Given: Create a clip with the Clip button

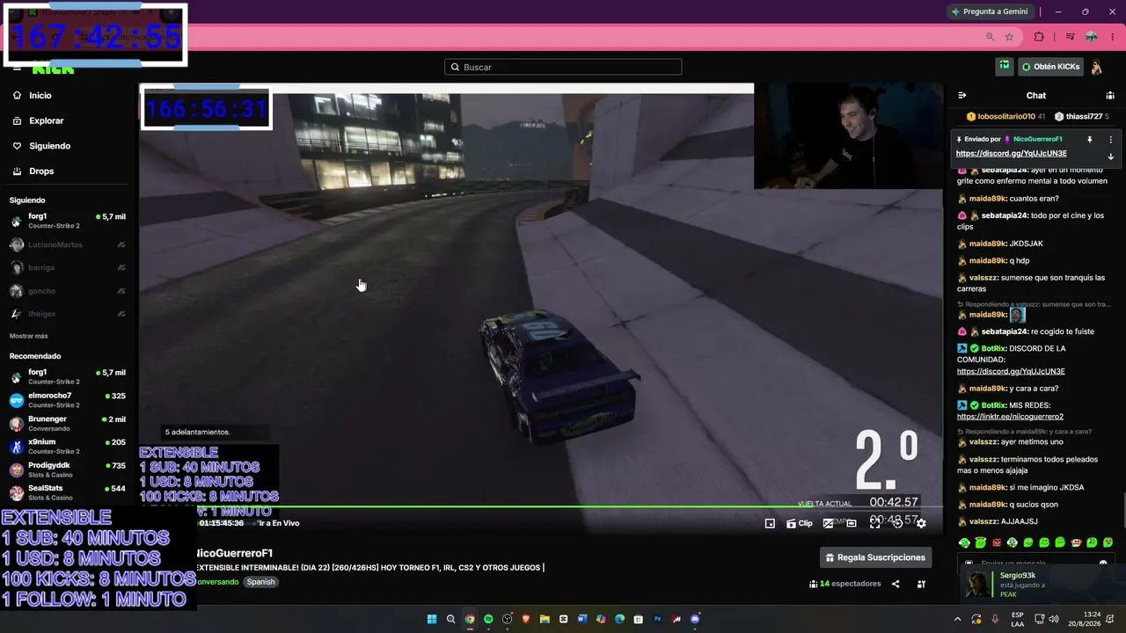Looking at the screenshot, I should click(x=800, y=523).
